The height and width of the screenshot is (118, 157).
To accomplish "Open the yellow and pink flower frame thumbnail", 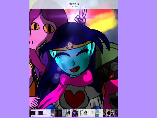I will [109, 113].
